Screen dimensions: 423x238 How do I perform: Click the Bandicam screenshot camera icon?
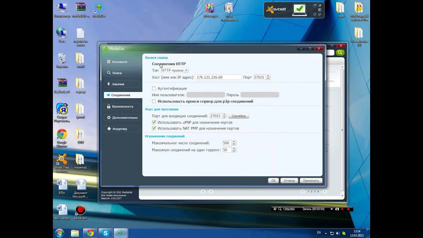(337, 209)
